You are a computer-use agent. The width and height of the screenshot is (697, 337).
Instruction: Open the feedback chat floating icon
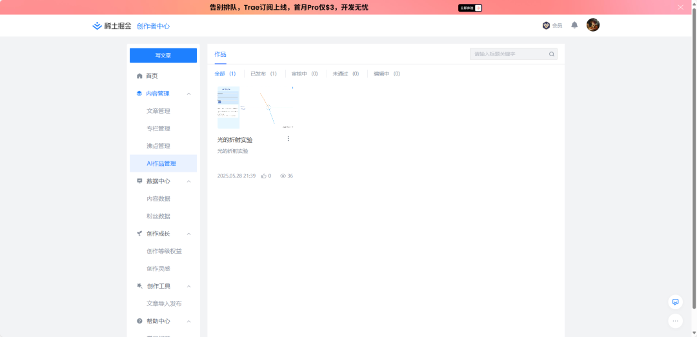[675, 302]
